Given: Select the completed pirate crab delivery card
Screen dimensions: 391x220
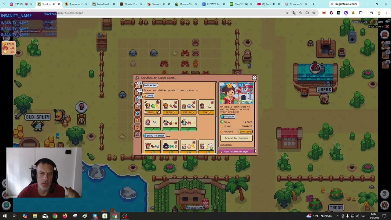Looking at the screenshot, I should pos(188,124).
